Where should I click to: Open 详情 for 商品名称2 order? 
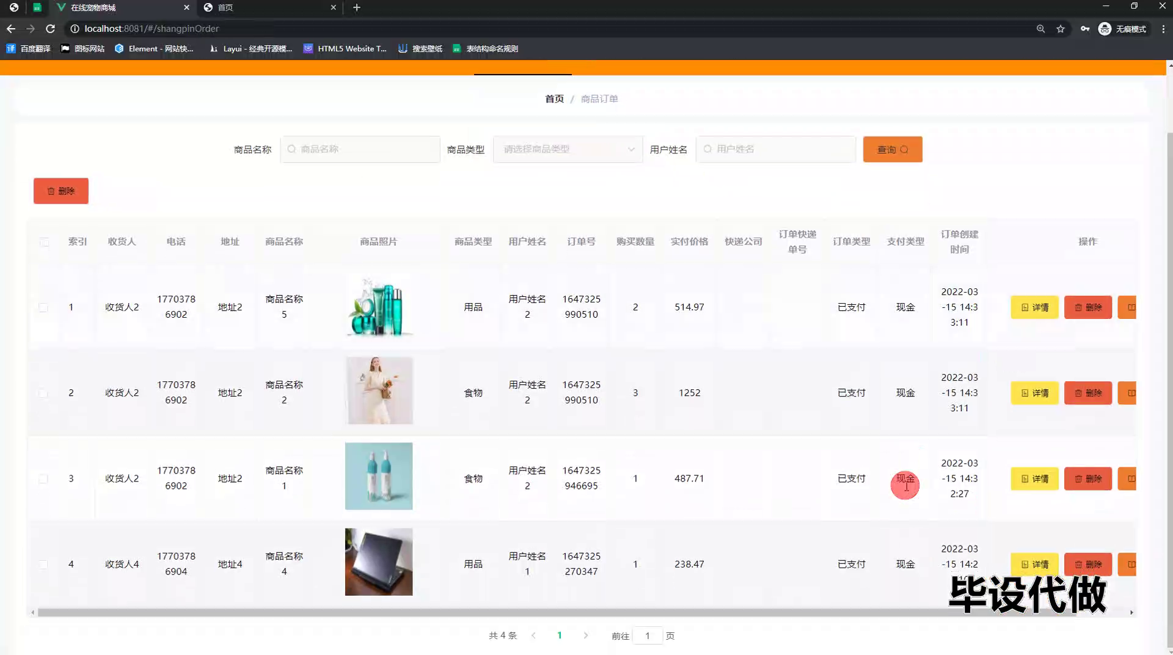click(1034, 393)
